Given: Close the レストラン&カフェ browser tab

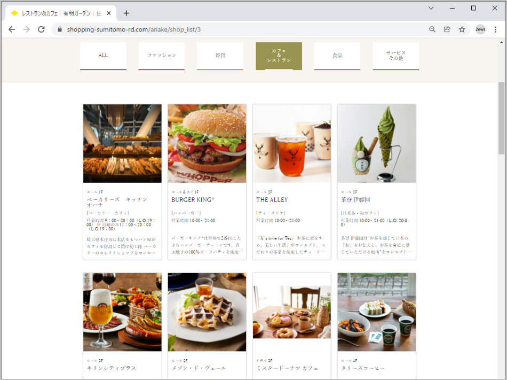Looking at the screenshot, I should [109, 13].
